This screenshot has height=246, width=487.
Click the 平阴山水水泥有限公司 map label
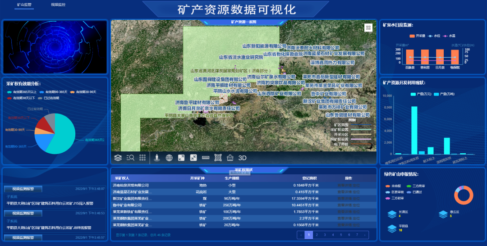pyautogui.click(x=235, y=91)
